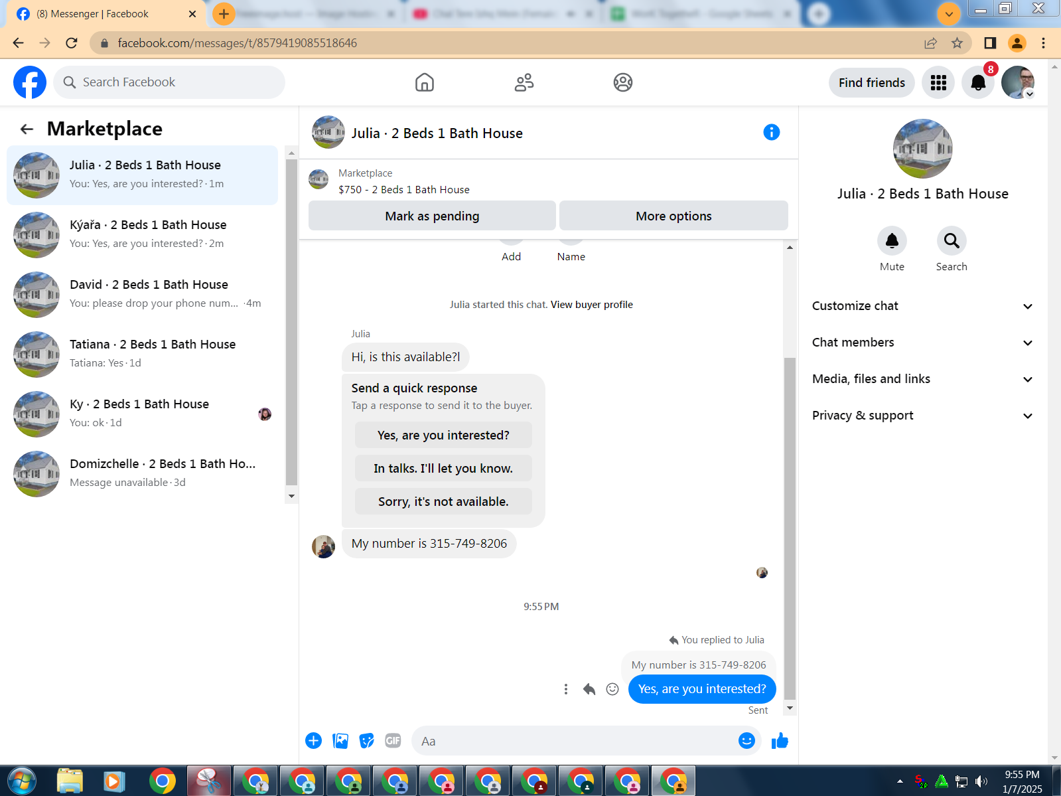React to sent message with smiley icon
Screen dimensions: 1061x796
[612, 689]
